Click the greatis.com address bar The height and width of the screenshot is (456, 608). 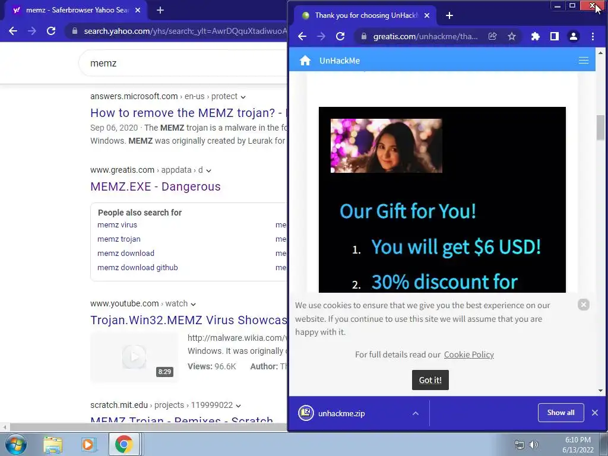[425, 36]
